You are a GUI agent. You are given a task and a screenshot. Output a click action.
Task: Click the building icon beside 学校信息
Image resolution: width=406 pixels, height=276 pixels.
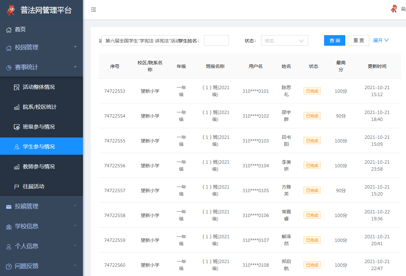click(9, 226)
